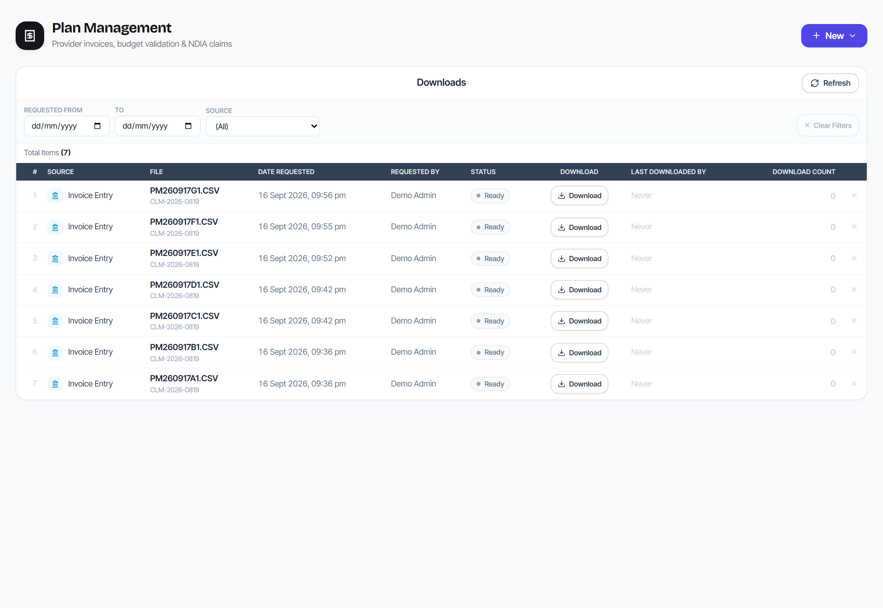Viewport: 883px width, 608px height.
Task: Remove the PM260917E1.CSV row with X icon
Action: tap(854, 258)
